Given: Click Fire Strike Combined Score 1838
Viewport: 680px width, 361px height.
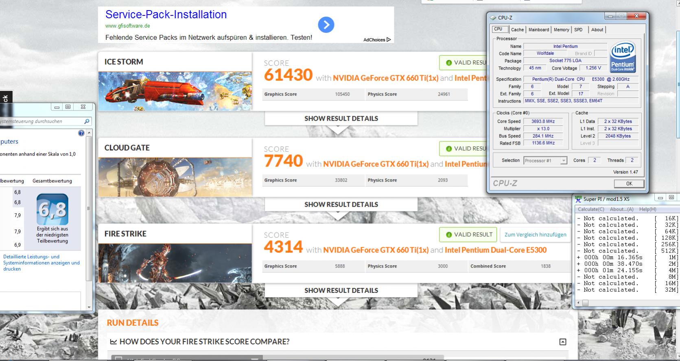Looking at the screenshot, I should [x=545, y=266].
